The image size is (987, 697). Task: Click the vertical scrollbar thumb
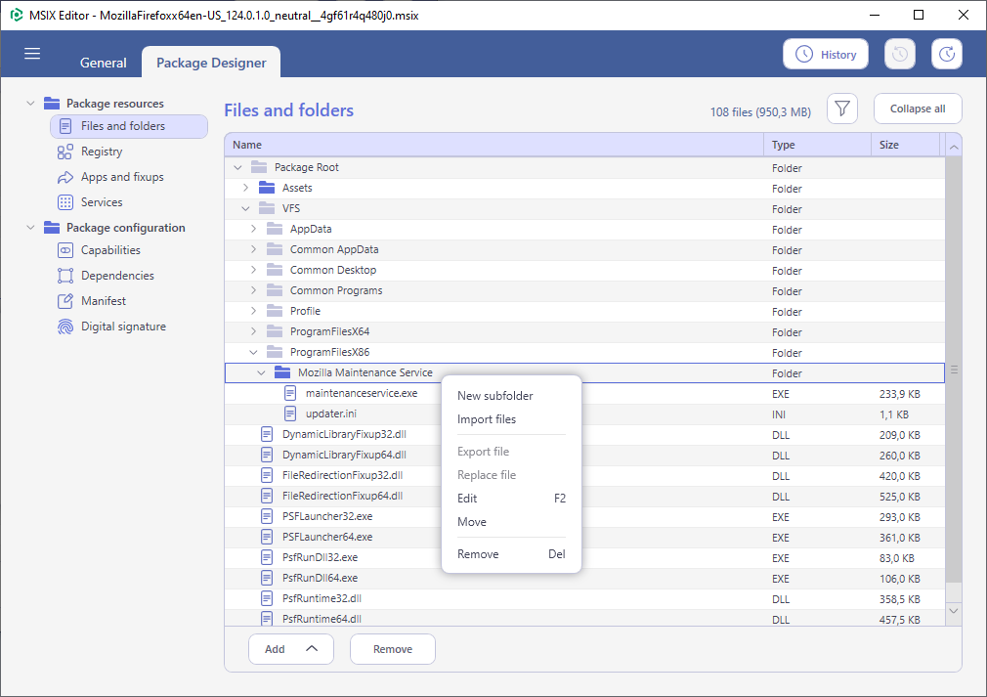(x=954, y=369)
